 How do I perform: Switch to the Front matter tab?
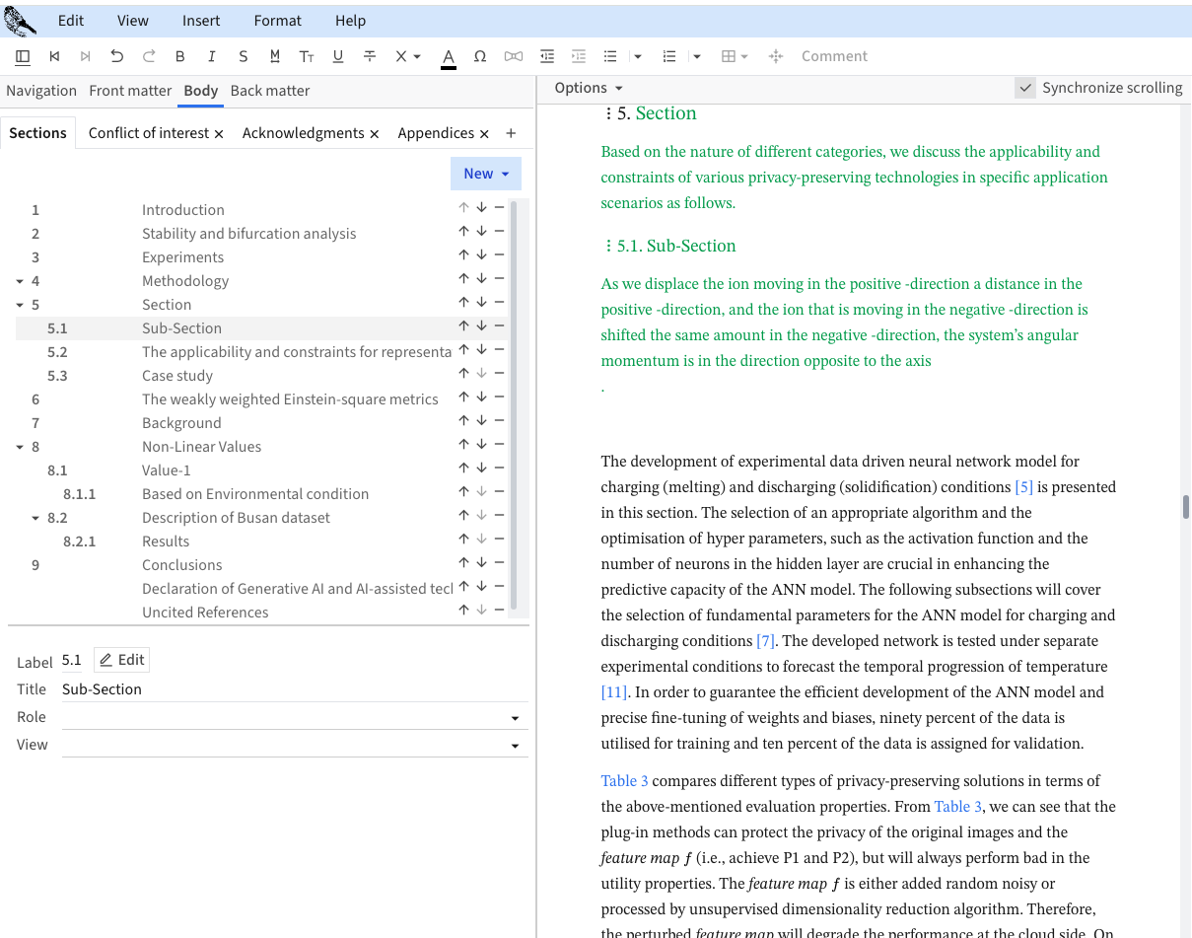point(130,91)
